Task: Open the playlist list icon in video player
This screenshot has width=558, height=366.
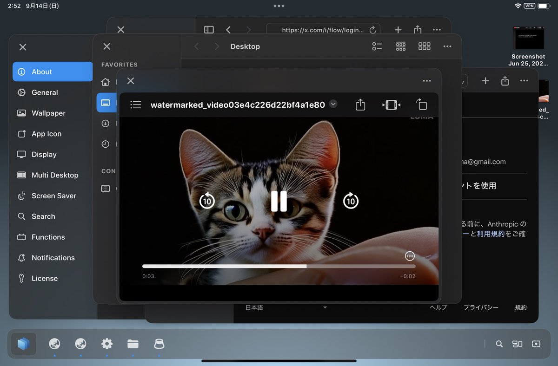Action: [x=136, y=105]
